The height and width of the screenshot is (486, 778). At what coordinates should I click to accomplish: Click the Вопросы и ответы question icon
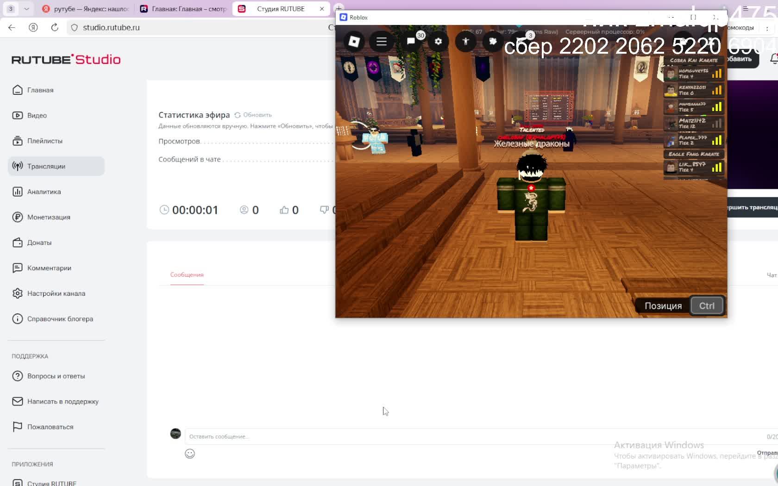pos(18,376)
